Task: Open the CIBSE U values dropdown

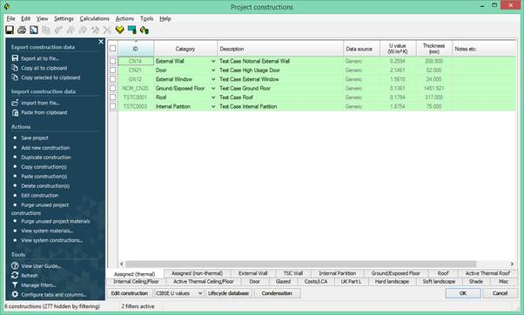Action: [x=200, y=293]
